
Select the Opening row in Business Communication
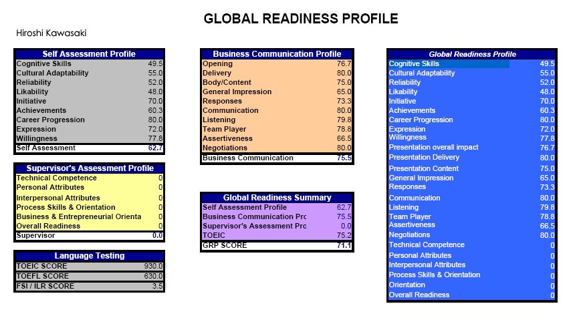(277, 63)
